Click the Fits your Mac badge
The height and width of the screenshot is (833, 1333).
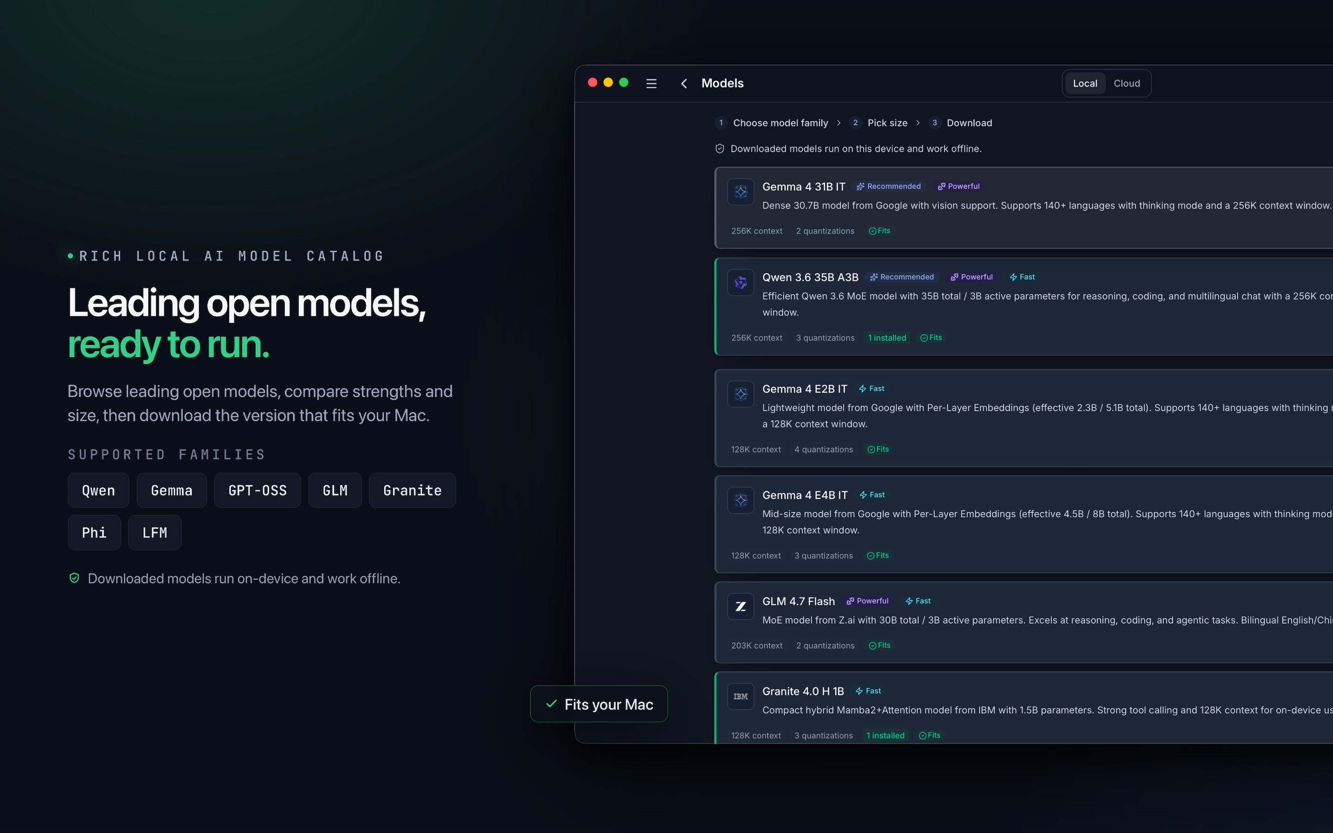(x=599, y=703)
